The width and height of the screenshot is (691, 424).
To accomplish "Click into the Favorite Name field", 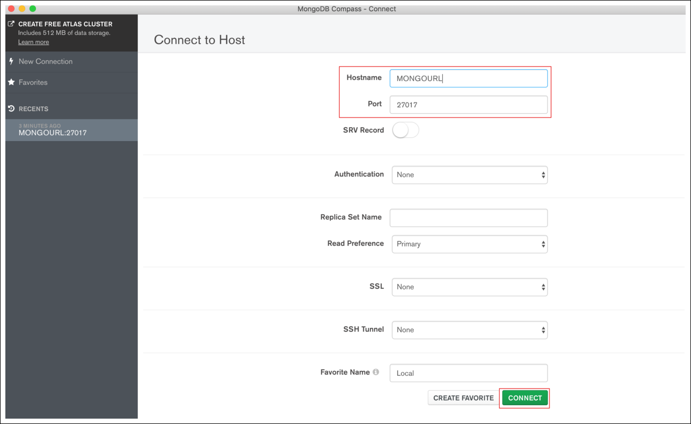I will (x=469, y=373).
